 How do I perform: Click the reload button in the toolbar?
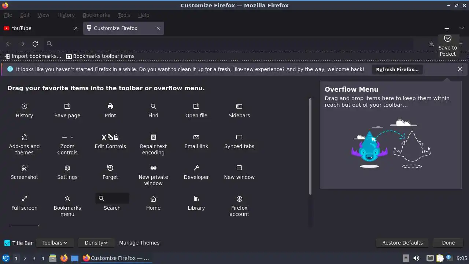pyautogui.click(x=35, y=44)
